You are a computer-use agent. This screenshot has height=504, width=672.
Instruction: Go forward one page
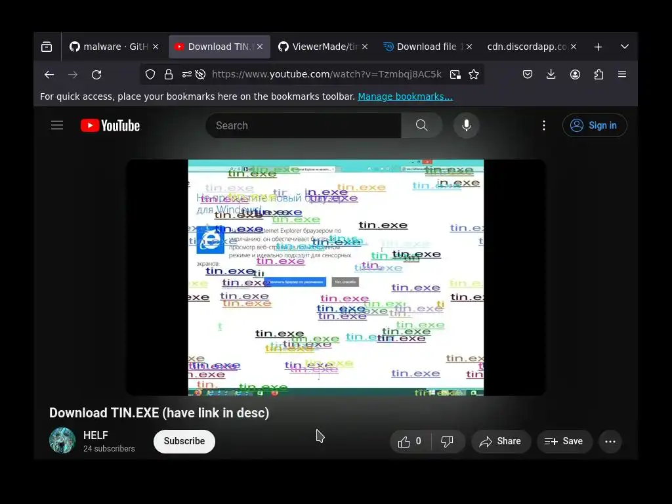[73, 75]
